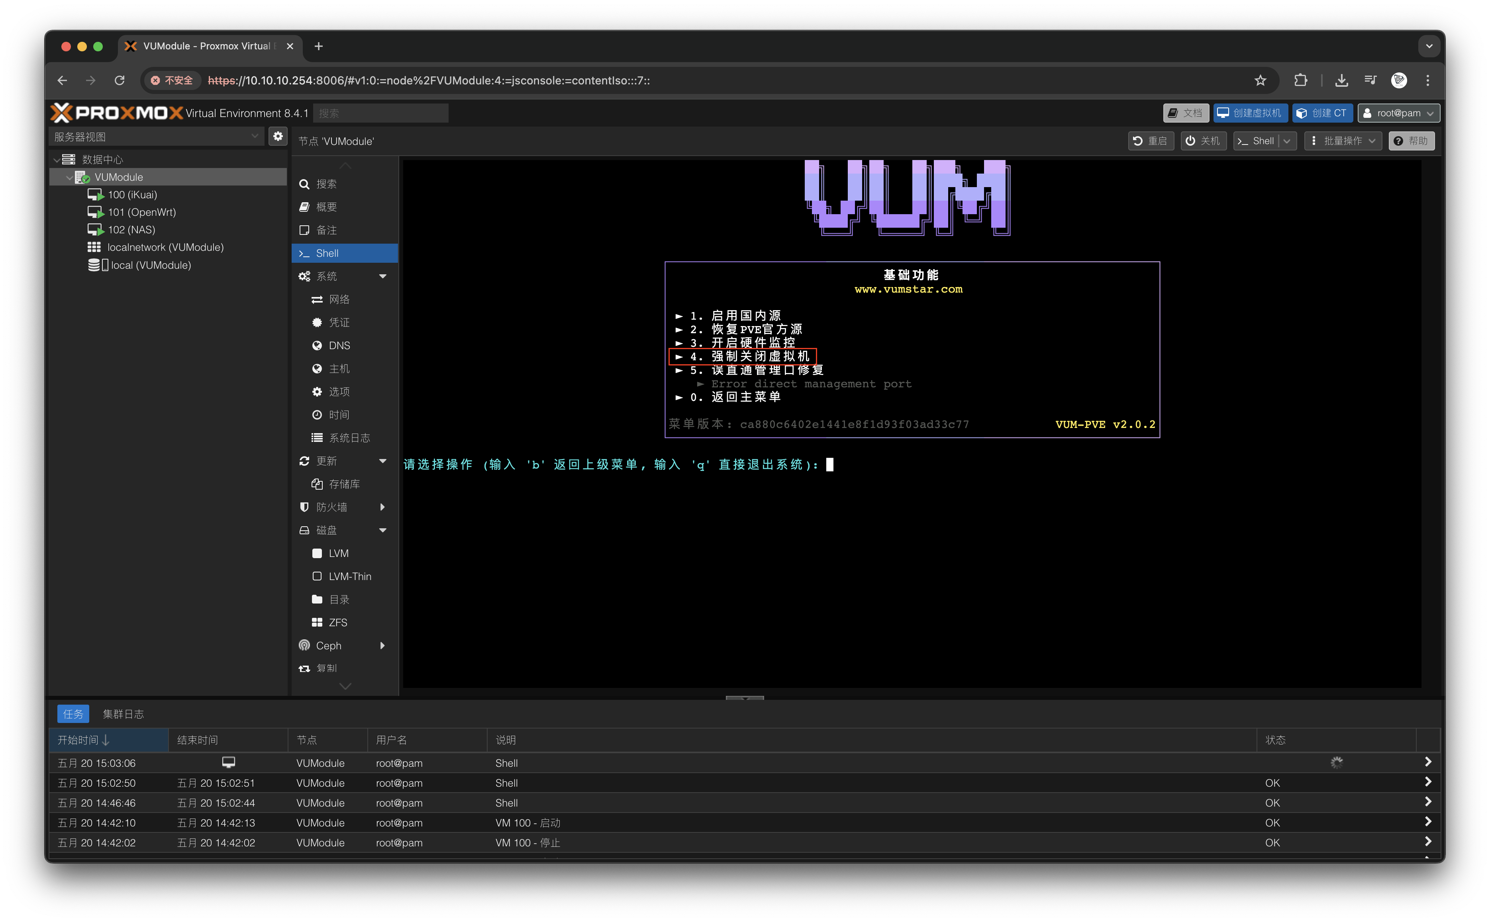Expand the 防火墙 firewall submenu
The width and height of the screenshot is (1490, 922).
382,507
